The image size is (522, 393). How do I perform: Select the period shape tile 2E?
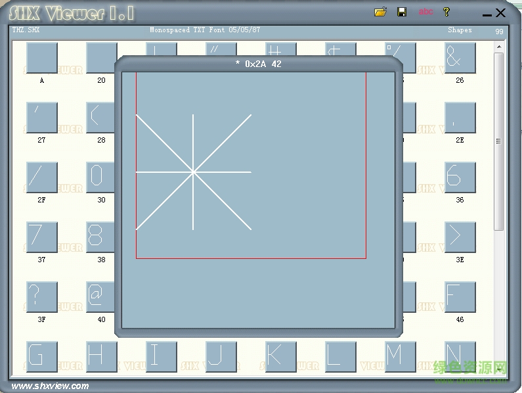[460, 118]
